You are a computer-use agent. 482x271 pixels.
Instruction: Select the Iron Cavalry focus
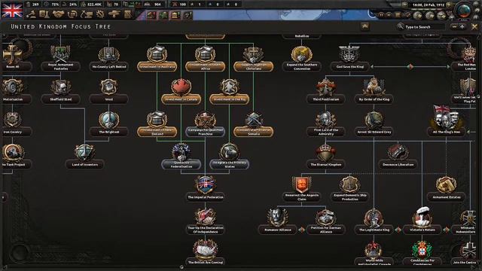(x=13, y=124)
